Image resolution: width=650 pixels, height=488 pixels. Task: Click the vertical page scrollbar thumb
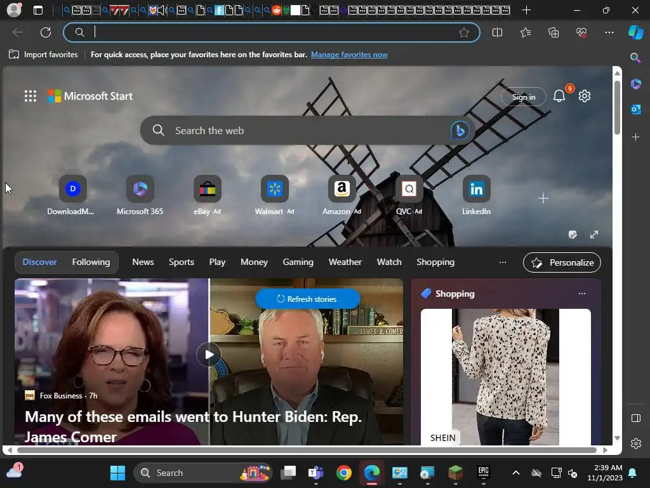[x=617, y=107]
